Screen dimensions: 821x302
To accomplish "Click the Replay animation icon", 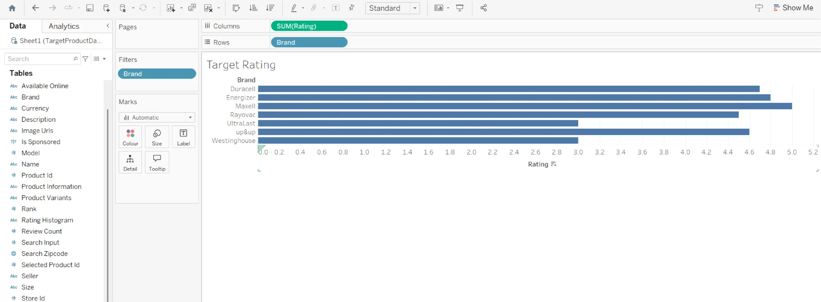I will [x=68, y=8].
